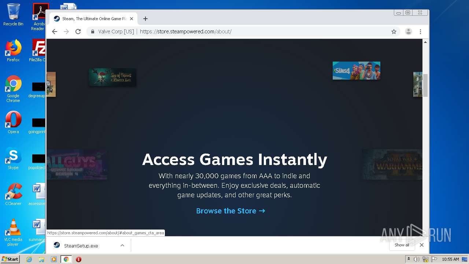View site info via the padlock icon
469x264 pixels.
pyautogui.click(x=93, y=32)
